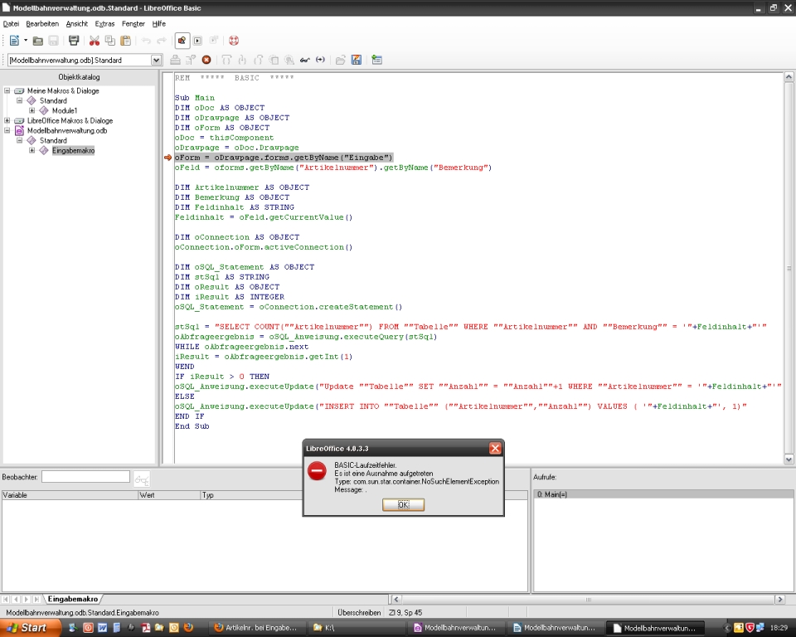Switch to the K:\ folder taskbar window

pyautogui.click(x=356, y=628)
